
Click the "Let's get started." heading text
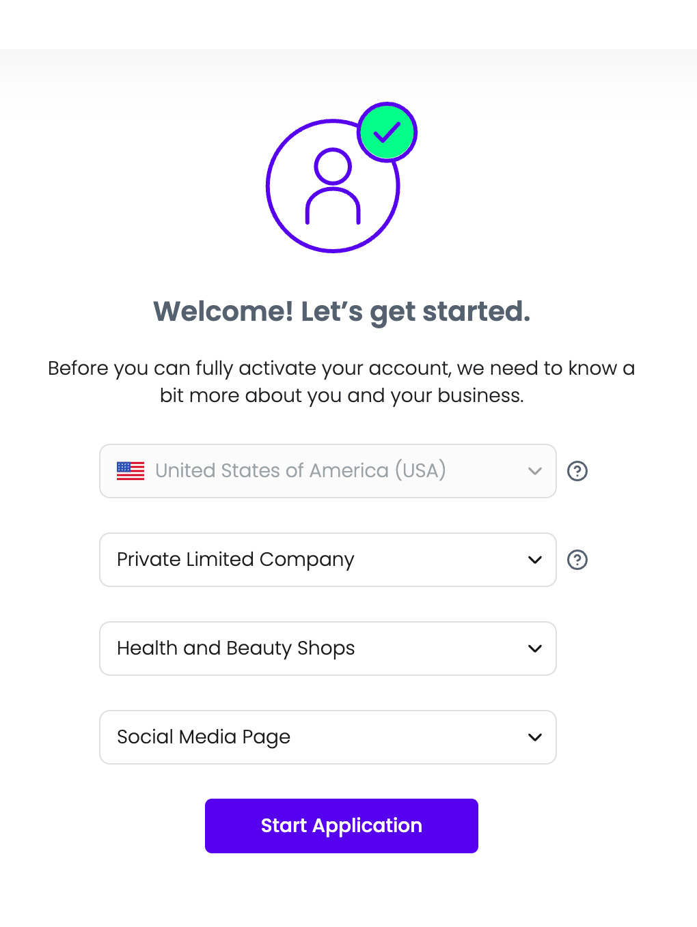(415, 312)
